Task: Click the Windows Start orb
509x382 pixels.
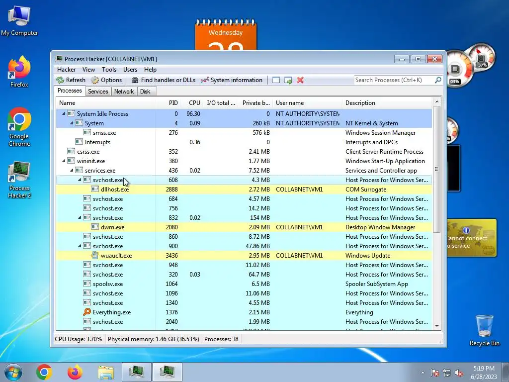Action: 13,372
